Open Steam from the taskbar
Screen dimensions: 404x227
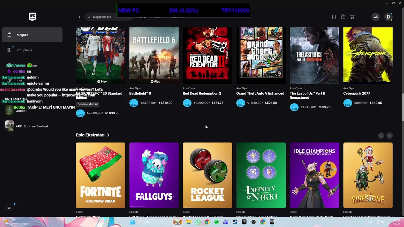[x=235, y=222]
